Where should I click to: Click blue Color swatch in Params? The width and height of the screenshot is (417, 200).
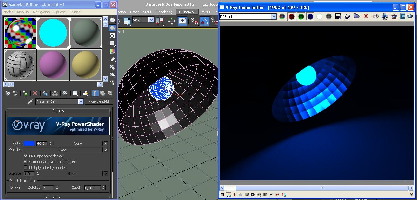[29, 143]
